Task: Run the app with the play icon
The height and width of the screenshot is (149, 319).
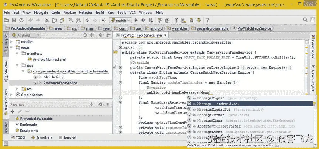Action: pyautogui.click(x=136, y=20)
